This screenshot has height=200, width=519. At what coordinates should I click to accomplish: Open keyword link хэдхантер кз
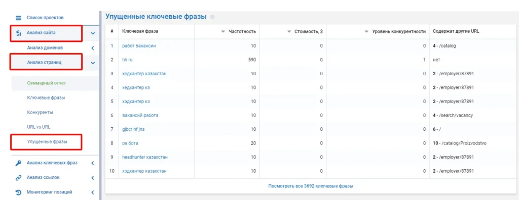[x=136, y=102]
